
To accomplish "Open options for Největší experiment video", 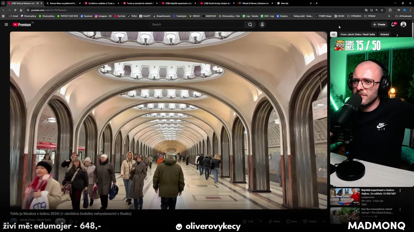I will coord(400,190).
